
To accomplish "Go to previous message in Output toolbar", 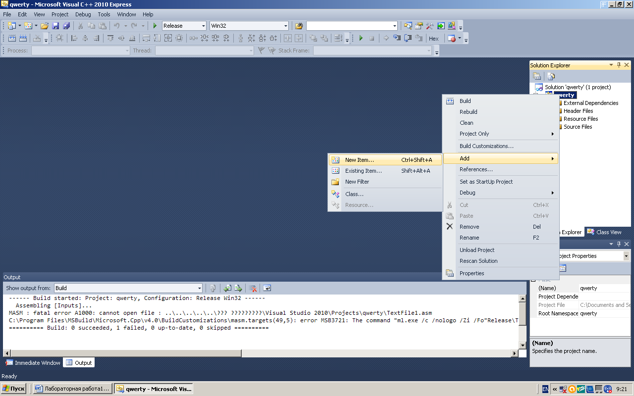I will pos(227,288).
